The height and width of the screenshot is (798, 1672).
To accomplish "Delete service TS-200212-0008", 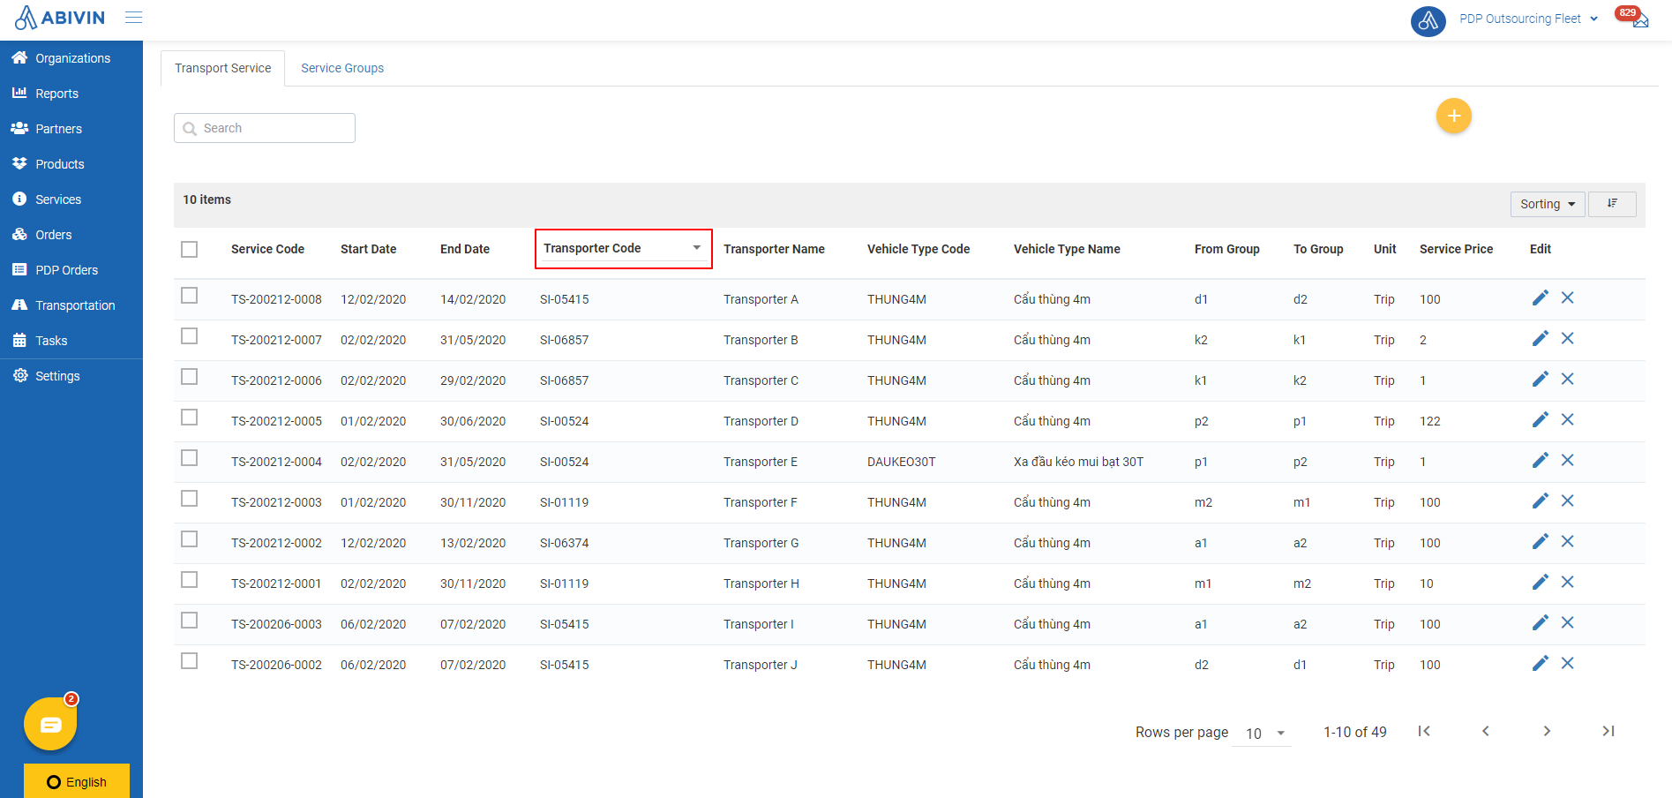I will 1567,298.
